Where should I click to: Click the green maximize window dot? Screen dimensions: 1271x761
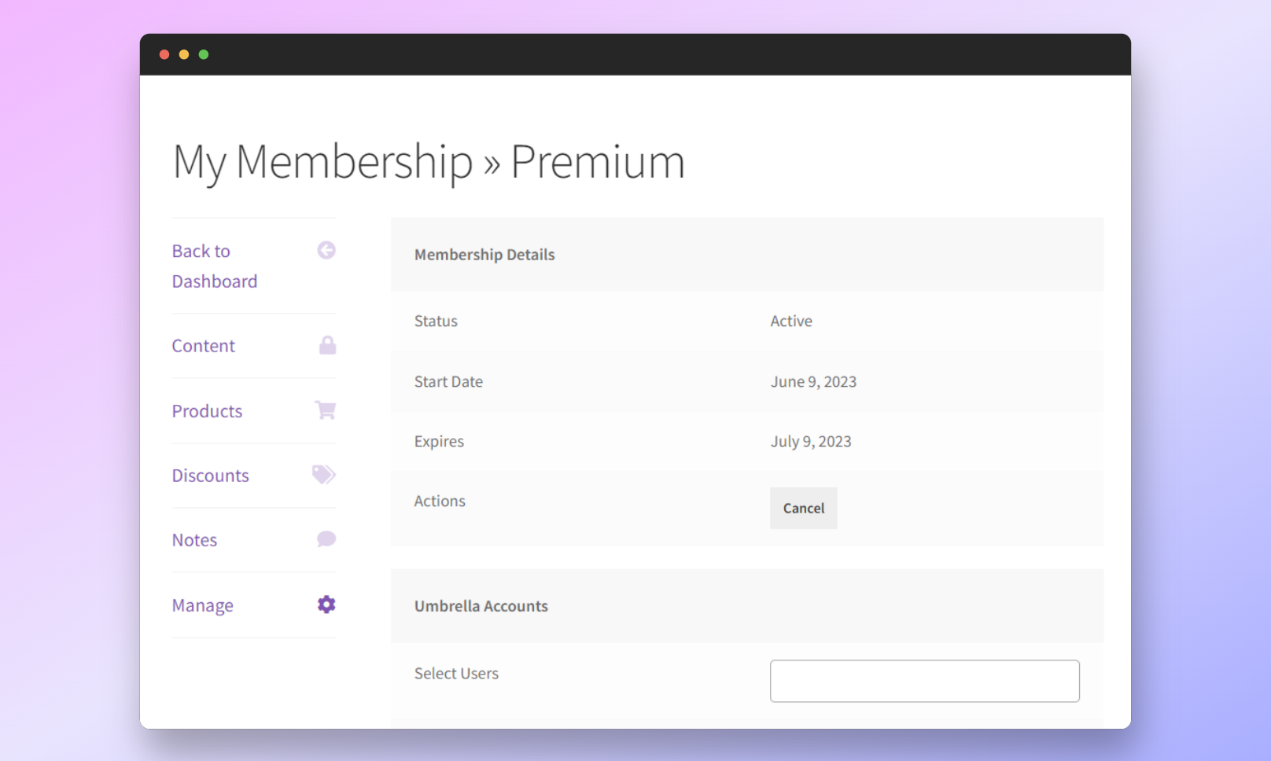(204, 54)
